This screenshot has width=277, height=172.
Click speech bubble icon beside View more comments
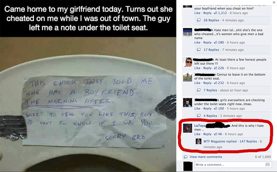tap(186, 157)
